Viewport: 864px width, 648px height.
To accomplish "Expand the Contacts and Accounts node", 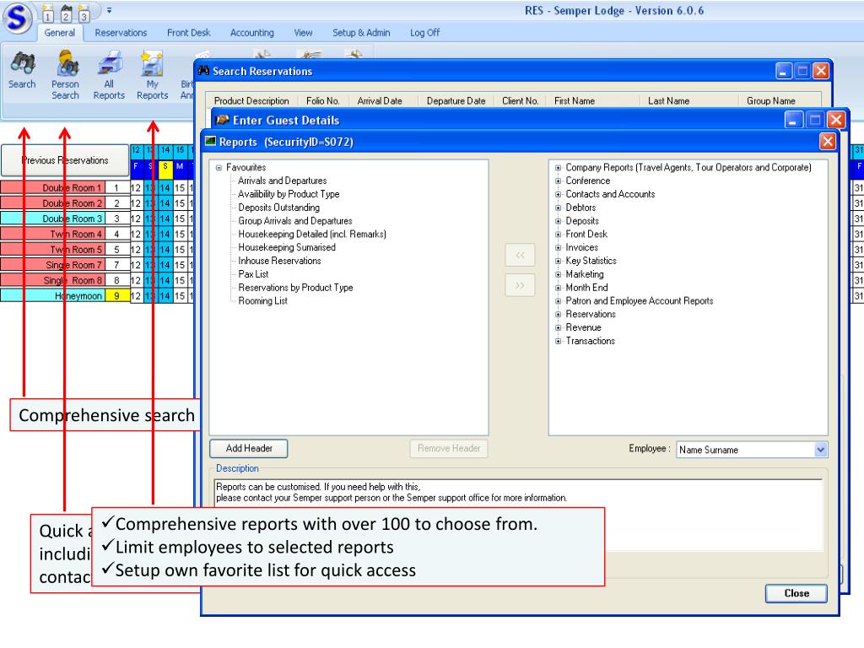I will (559, 194).
